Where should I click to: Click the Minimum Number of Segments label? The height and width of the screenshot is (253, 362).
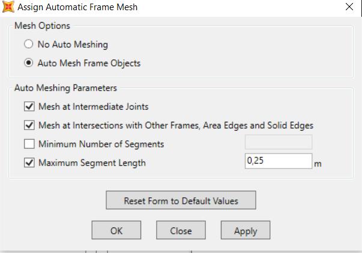[x=101, y=144]
